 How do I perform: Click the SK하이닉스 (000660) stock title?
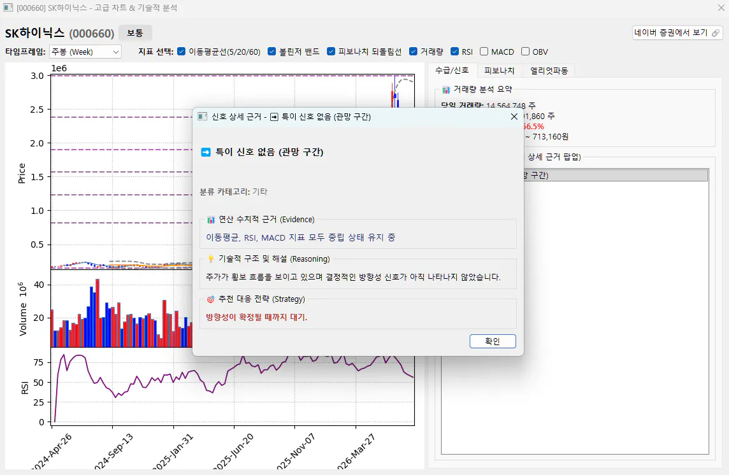pos(59,33)
